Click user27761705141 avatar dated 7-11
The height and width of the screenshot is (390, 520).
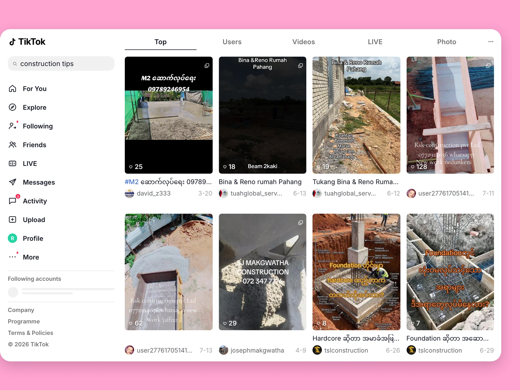(411, 193)
